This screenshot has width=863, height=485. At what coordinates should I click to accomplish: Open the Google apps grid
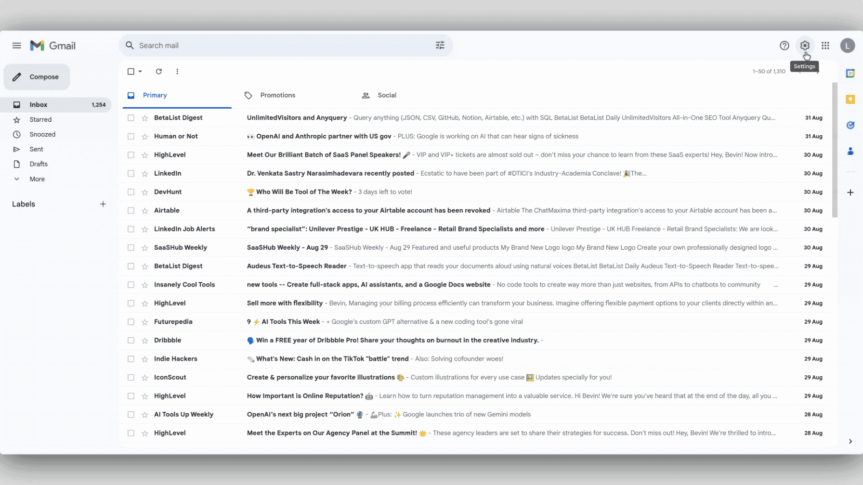tap(825, 46)
